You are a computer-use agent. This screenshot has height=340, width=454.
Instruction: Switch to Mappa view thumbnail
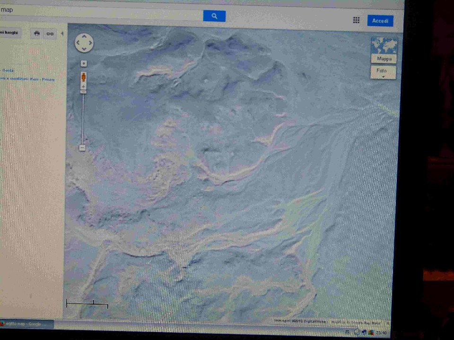click(384, 51)
